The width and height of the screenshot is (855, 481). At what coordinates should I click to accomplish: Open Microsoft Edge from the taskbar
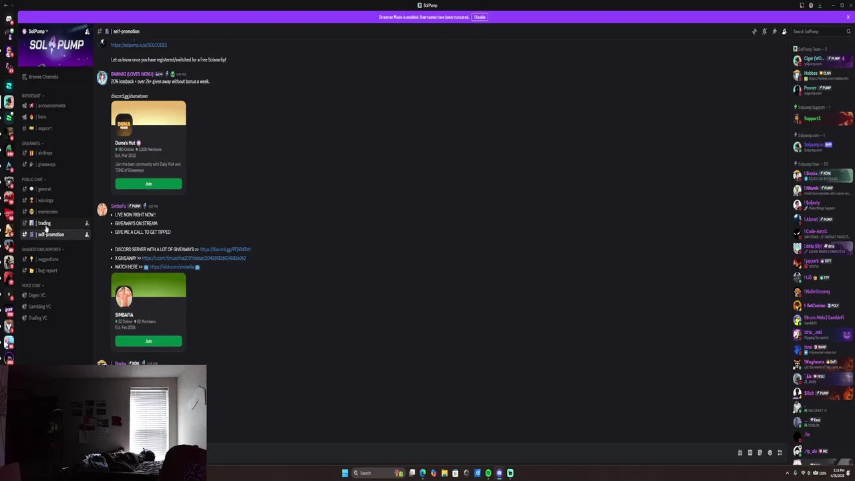423,473
